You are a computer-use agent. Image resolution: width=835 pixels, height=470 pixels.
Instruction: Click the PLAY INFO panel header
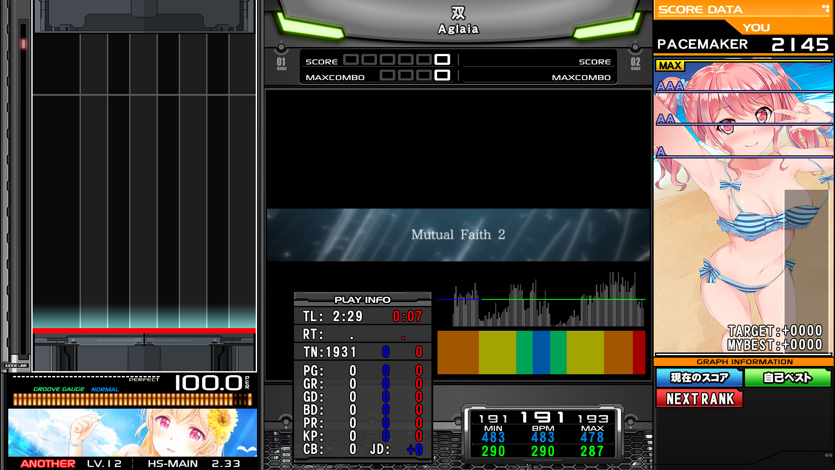pyautogui.click(x=362, y=299)
